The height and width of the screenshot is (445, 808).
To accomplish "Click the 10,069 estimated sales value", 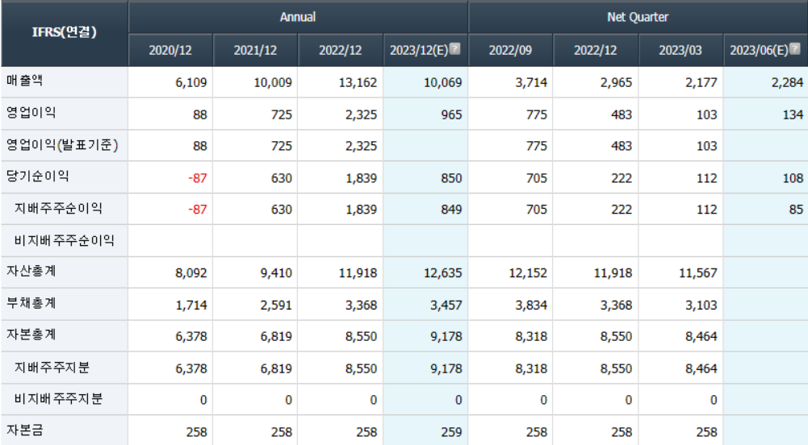I will point(442,82).
